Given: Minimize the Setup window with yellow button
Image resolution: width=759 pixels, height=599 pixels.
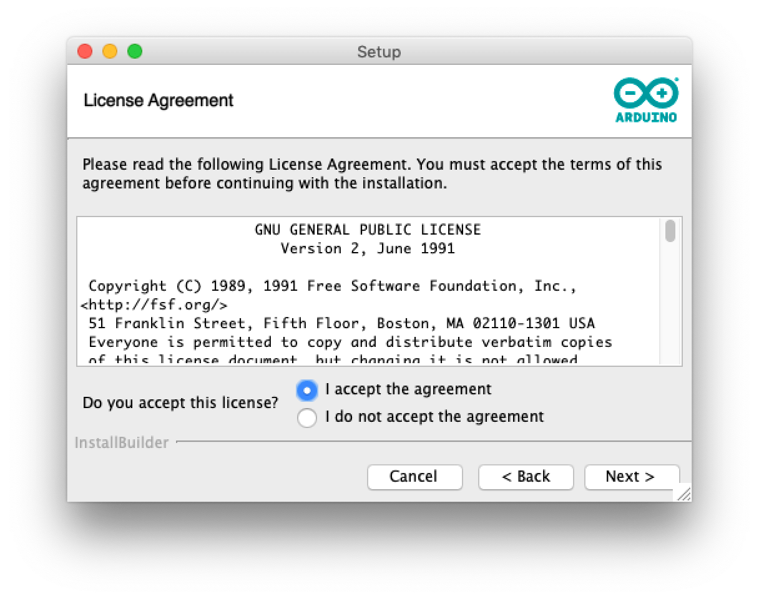Looking at the screenshot, I should click(x=110, y=51).
